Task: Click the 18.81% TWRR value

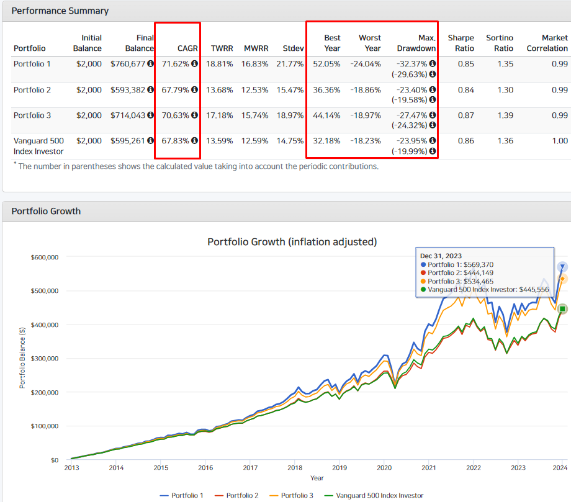Action: pyautogui.click(x=219, y=64)
